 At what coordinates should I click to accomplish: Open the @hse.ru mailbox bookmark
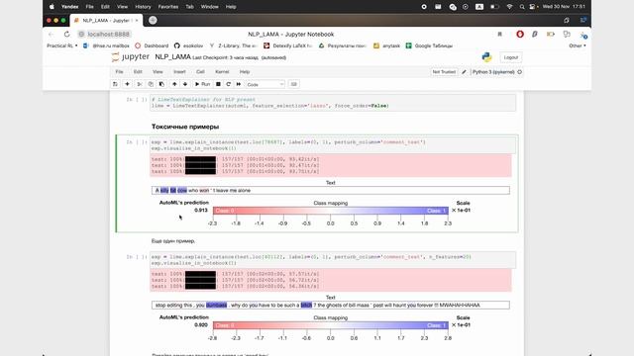point(106,45)
